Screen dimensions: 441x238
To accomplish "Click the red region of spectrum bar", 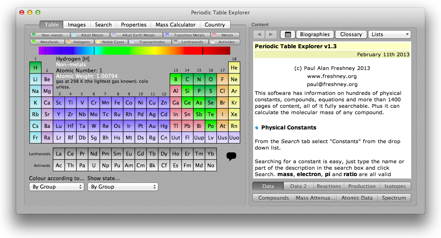I will (x=193, y=51).
